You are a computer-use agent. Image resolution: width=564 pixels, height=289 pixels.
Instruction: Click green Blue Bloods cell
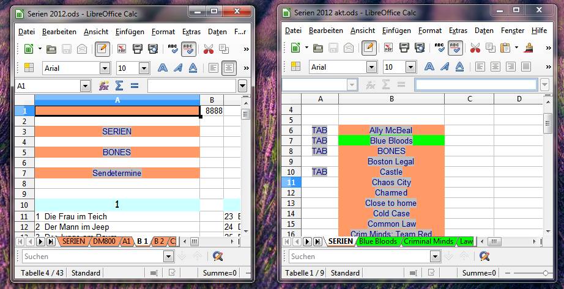pyautogui.click(x=391, y=141)
